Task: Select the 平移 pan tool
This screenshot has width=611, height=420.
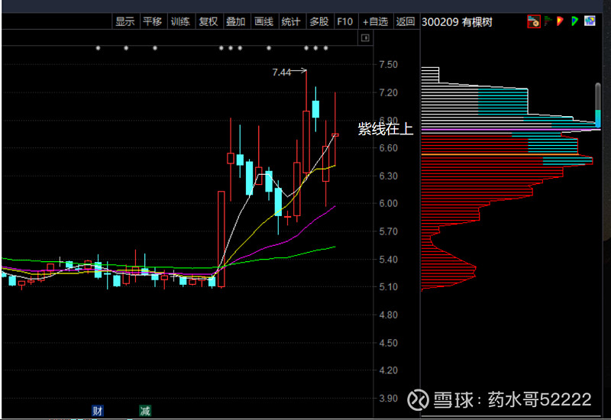Action: click(x=152, y=21)
